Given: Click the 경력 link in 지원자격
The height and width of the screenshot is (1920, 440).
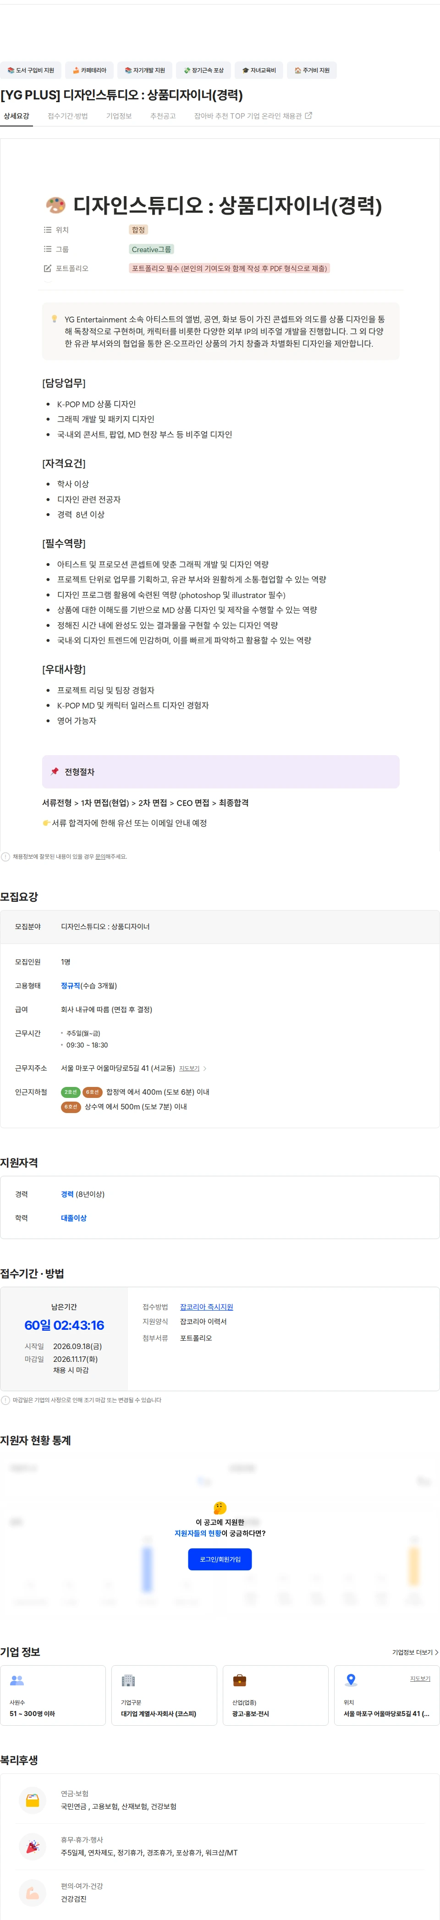Looking at the screenshot, I should (67, 1194).
